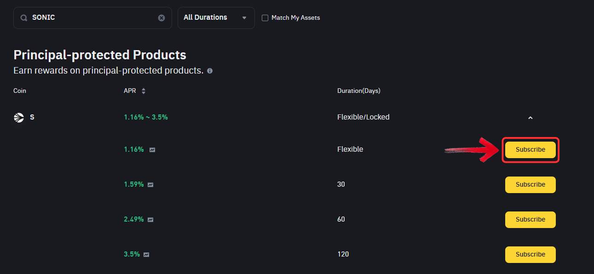This screenshot has height=274, width=594.
Task: Collapse the S coin row chevron
Action: (x=530, y=118)
